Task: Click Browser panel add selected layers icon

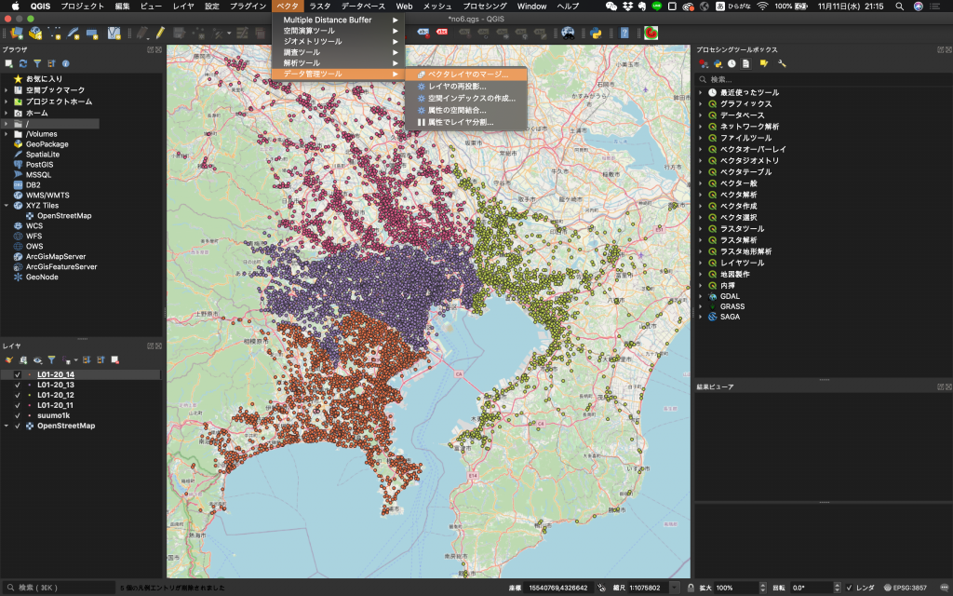Action: pos(8,63)
